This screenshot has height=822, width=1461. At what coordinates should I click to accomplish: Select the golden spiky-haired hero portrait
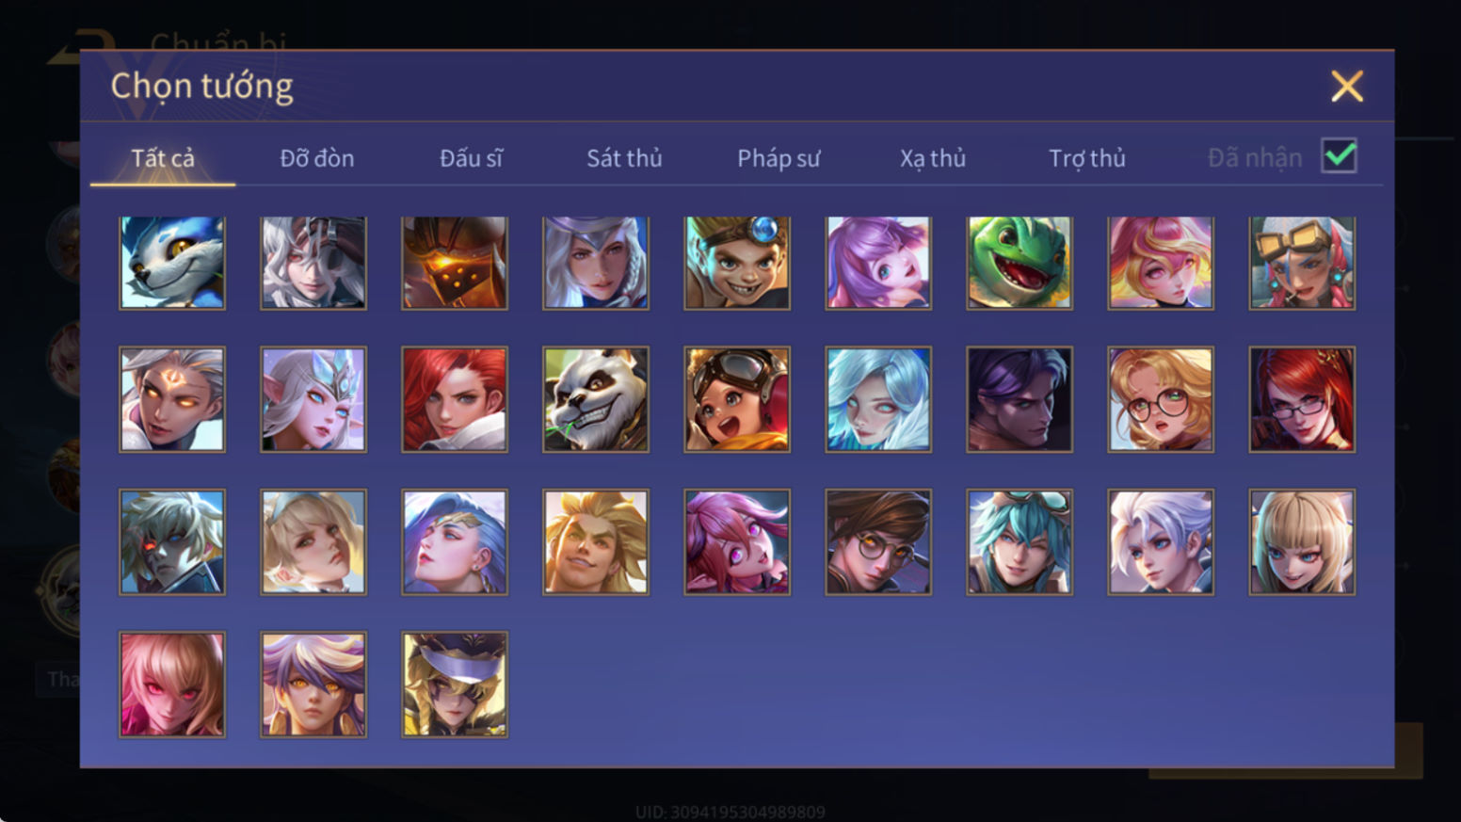596,541
